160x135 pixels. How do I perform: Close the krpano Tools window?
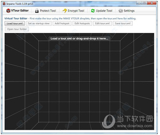(152, 3)
